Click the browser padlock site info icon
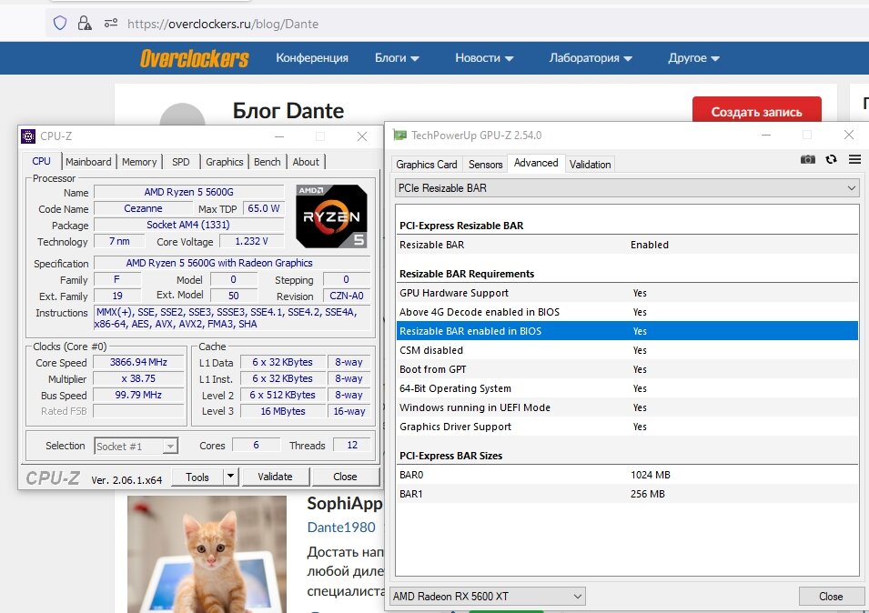The width and height of the screenshot is (869, 613). click(85, 24)
